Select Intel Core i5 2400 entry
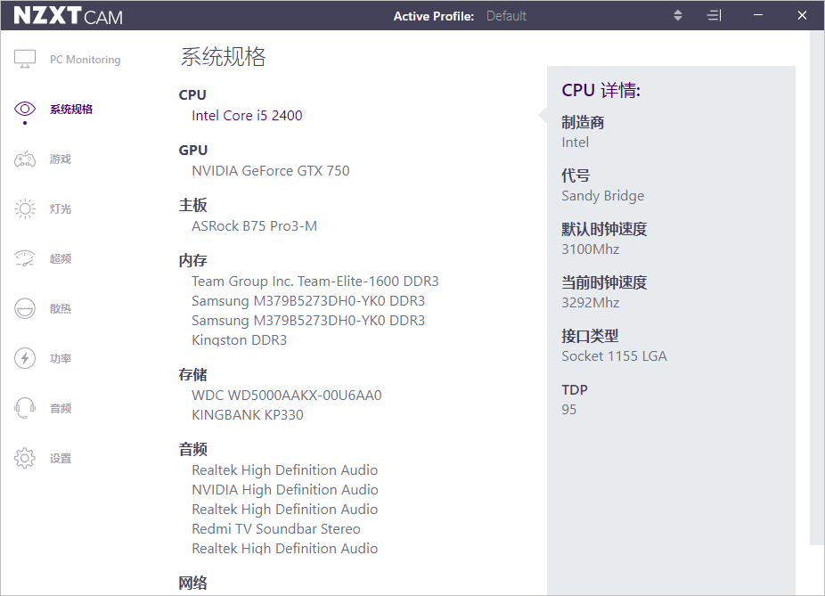 pyautogui.click(x=247, y=116)
